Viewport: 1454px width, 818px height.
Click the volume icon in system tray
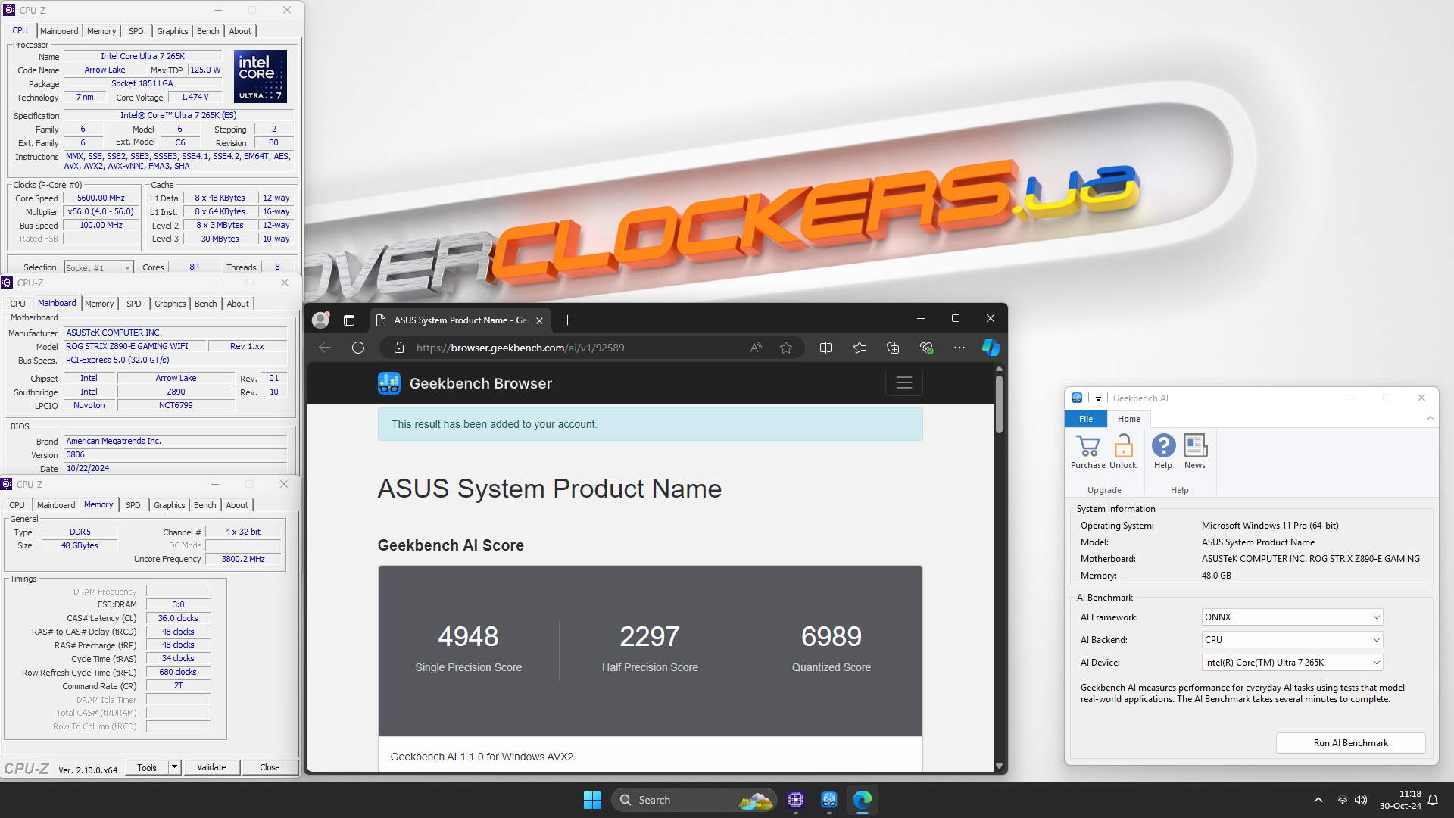click(1361, 800)
